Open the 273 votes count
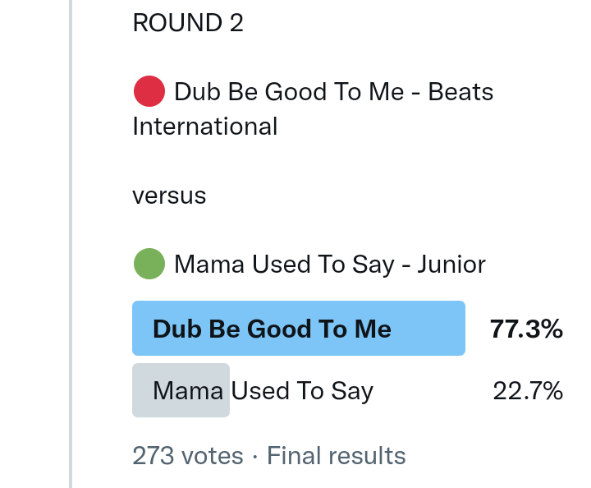Viewport: 591px width, 488px height. tap(188, 455)
